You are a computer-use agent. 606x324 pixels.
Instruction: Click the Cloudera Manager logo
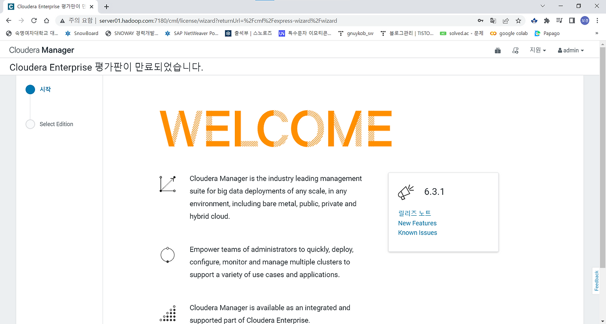coord(42,50)
